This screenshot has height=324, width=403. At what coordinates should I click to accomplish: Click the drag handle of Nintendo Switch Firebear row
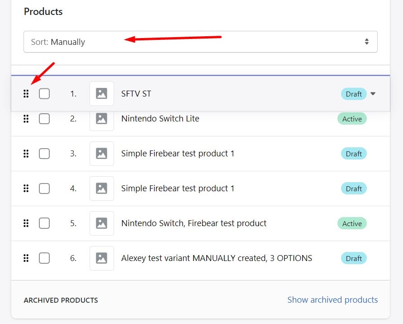point(26,223)
